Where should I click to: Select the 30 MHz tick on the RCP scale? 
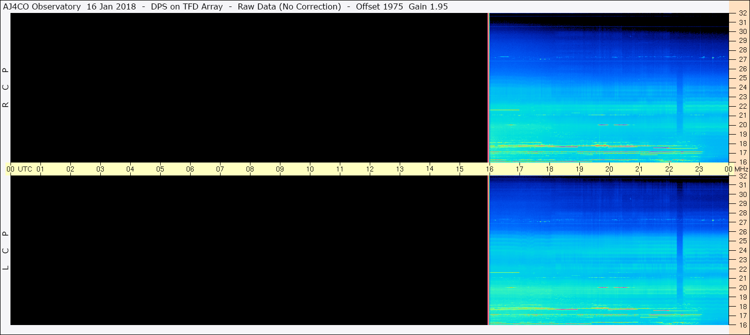pyautogui.click(x=743, y=31)
